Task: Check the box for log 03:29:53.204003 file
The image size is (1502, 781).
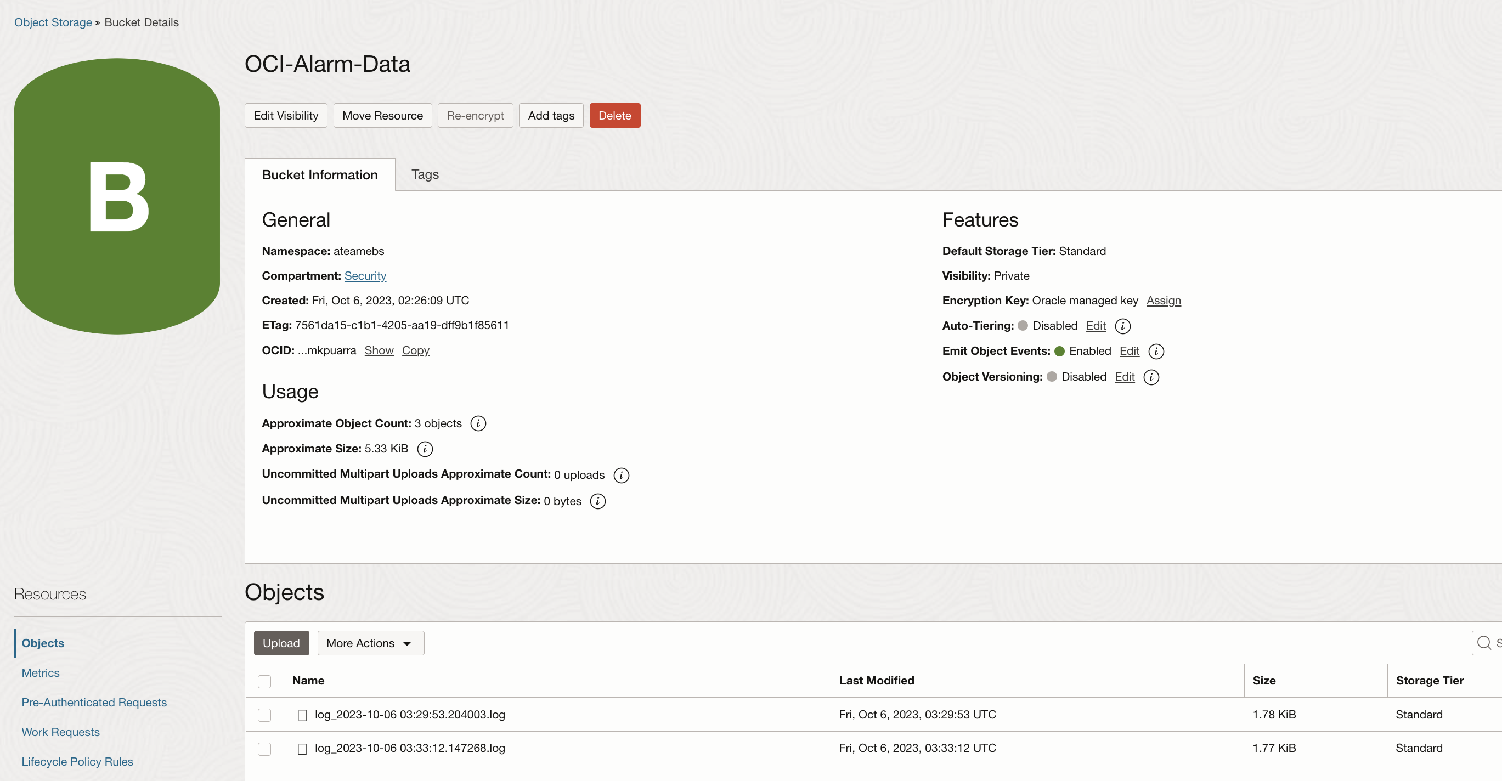Action: pyautogui.click(x=264, y=715)
